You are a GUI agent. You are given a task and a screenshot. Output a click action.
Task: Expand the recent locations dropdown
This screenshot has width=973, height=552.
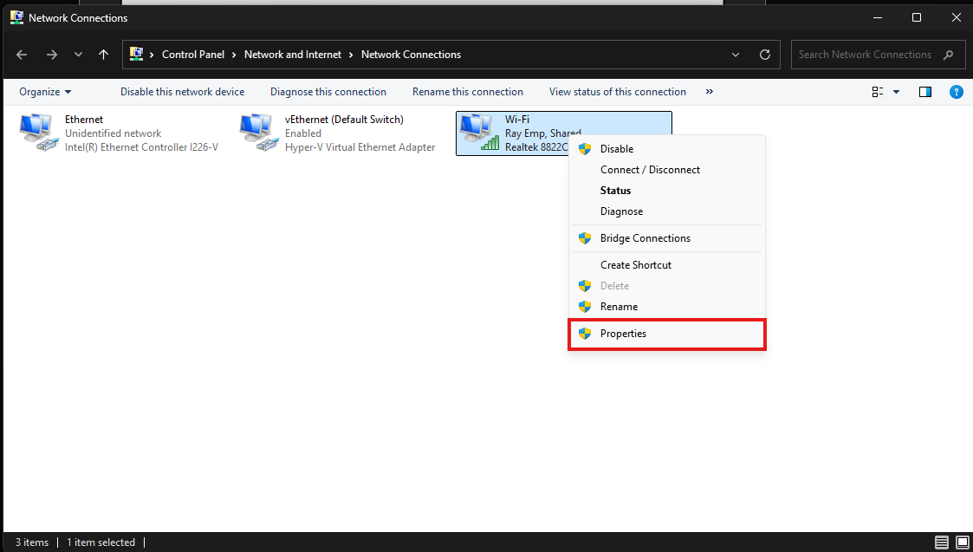pos(79,55)
